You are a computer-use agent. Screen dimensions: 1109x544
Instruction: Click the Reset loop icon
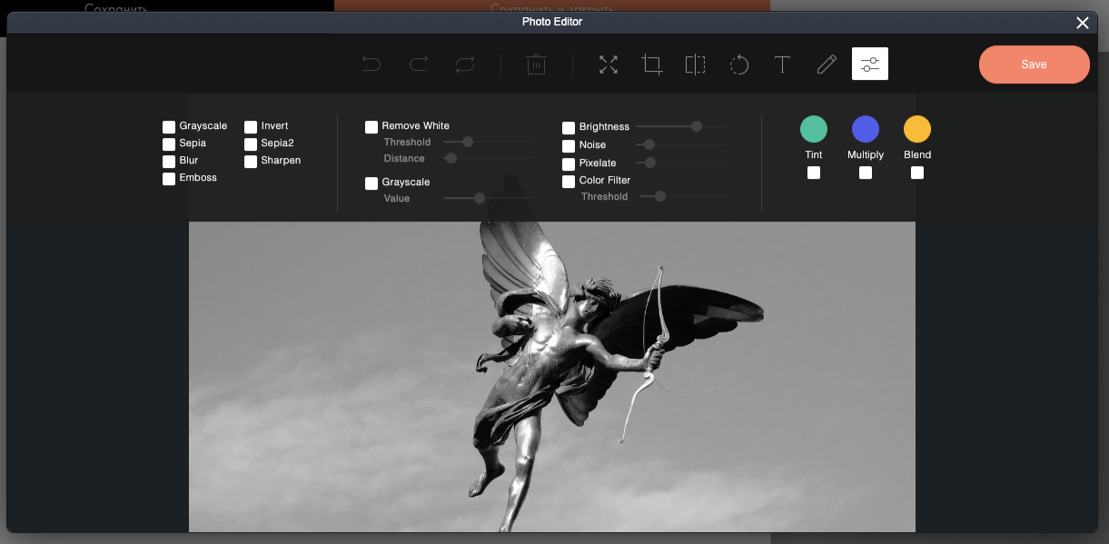pyautogui.click(x=465, y=64)
